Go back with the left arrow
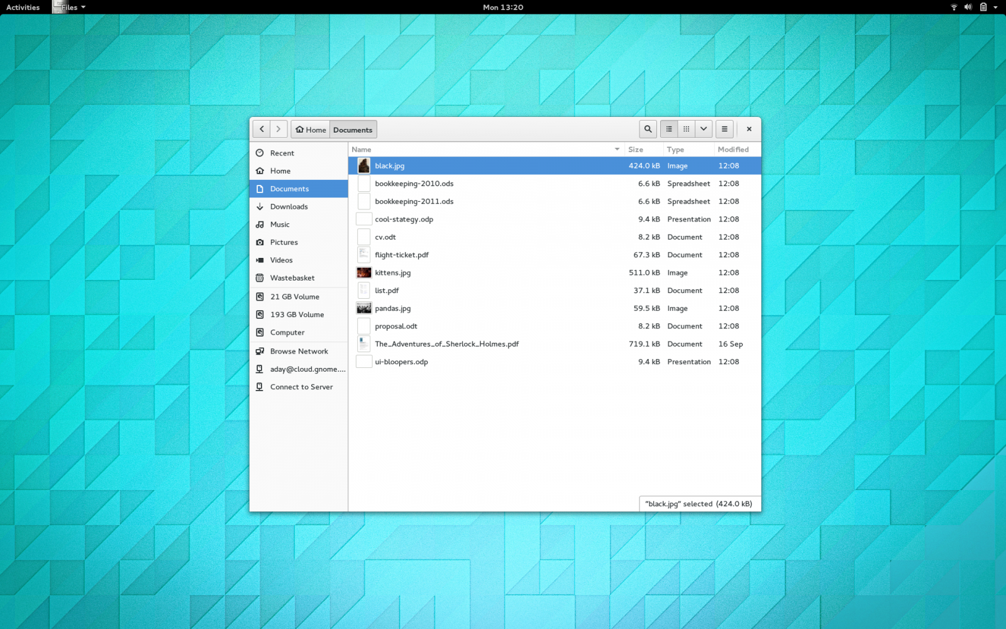Screen dimensions: 1006x629 (262, 129)
